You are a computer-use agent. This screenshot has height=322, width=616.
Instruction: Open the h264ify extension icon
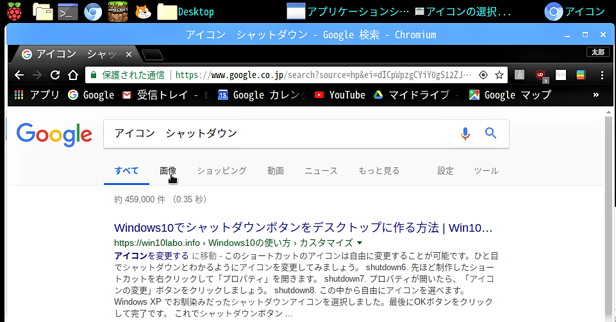[x=519, y=75]
